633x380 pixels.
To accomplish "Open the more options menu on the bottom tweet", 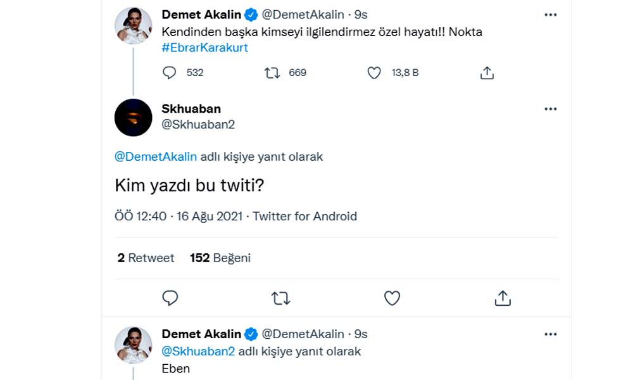I will point(551,334).
